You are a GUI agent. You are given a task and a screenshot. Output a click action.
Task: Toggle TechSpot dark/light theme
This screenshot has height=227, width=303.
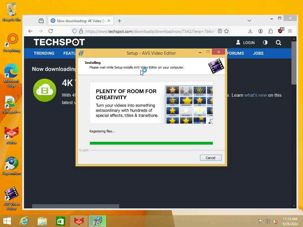tap(265, 43)
